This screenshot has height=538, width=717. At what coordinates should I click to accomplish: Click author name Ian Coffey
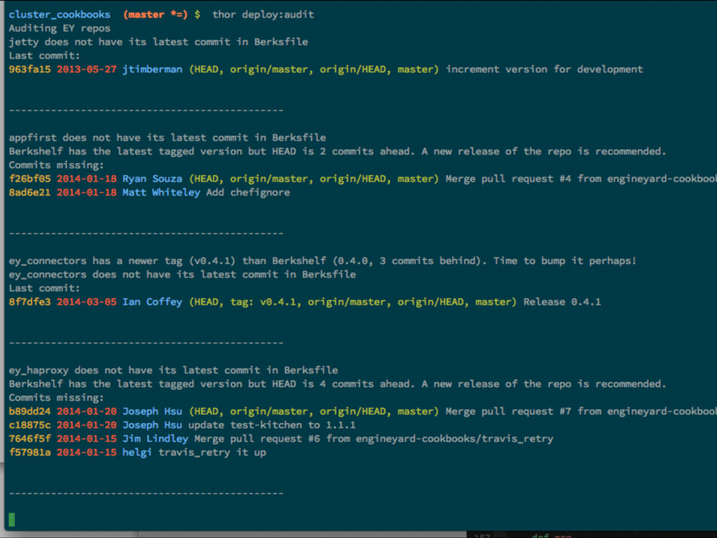click(x=152, y=302)
